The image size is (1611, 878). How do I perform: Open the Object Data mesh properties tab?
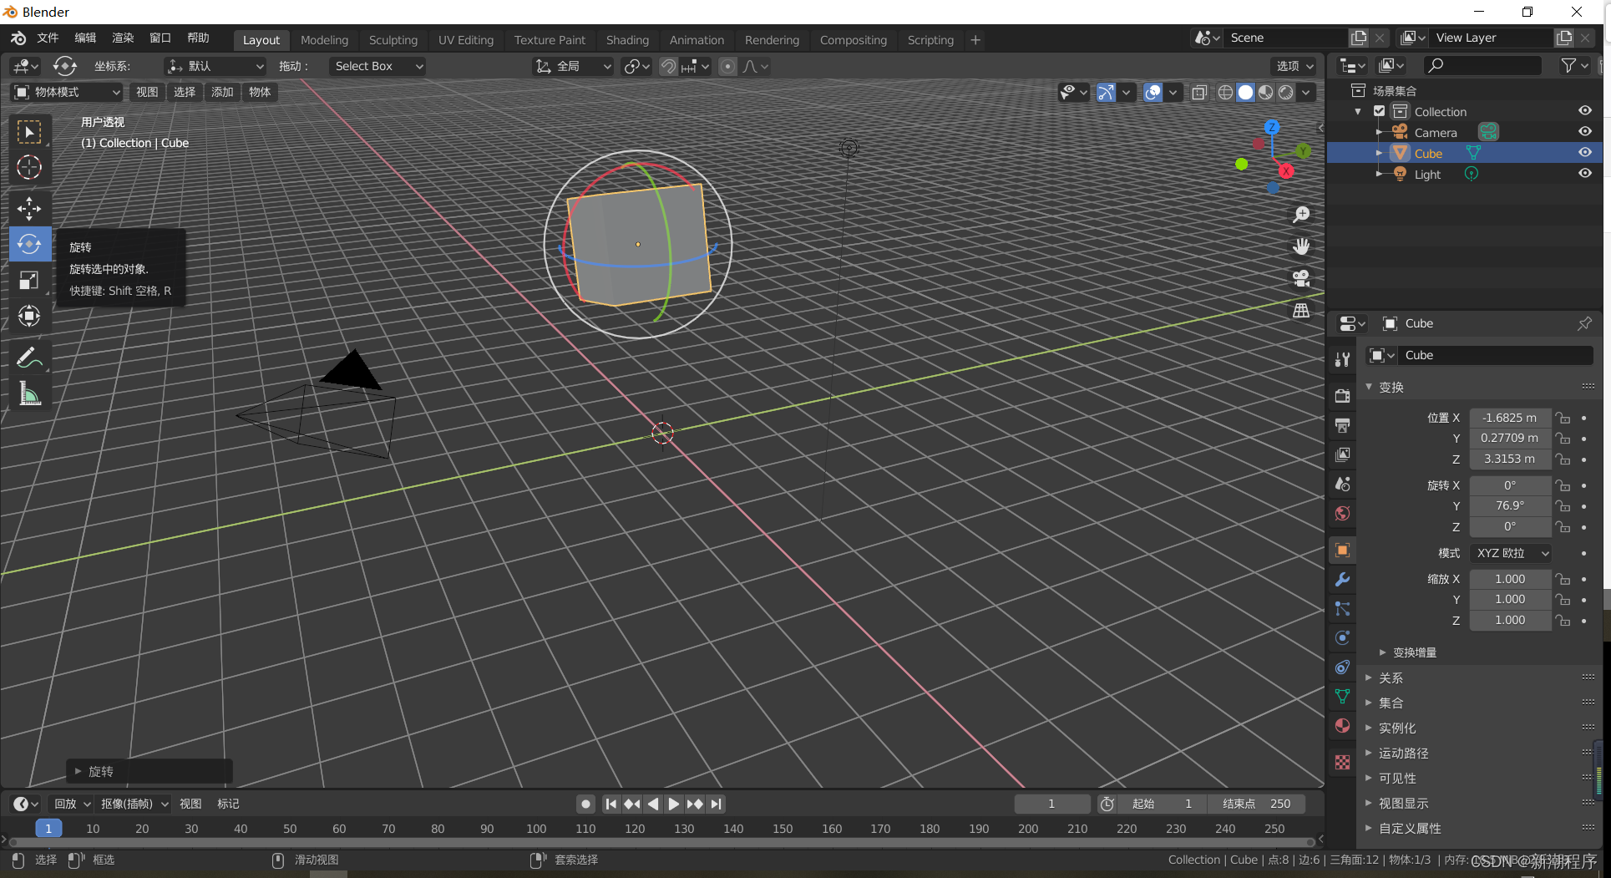pyautogui.click(x=1342, y=696)
